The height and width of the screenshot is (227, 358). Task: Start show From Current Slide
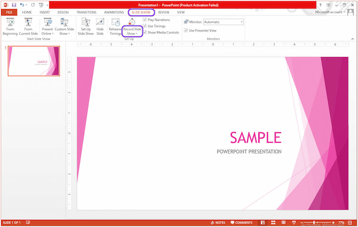(x=28, y=27)
